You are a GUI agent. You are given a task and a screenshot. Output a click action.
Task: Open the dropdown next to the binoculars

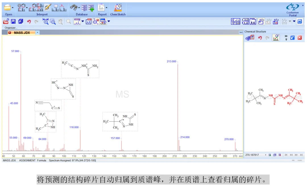tap(79, 8)
